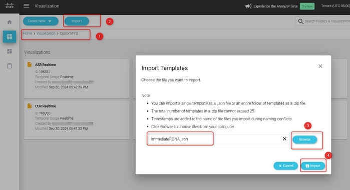Screen dimensions: 350x190
Task: Click the Visualization page title
Action: click(x=47, y=6)
